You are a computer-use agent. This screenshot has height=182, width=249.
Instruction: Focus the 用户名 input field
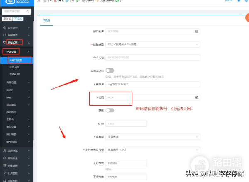click(x=153, y=84)
